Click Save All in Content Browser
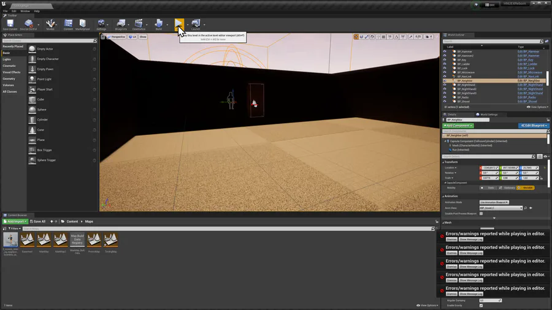Screen dimensions: 552x310 [x=37, y=221]
